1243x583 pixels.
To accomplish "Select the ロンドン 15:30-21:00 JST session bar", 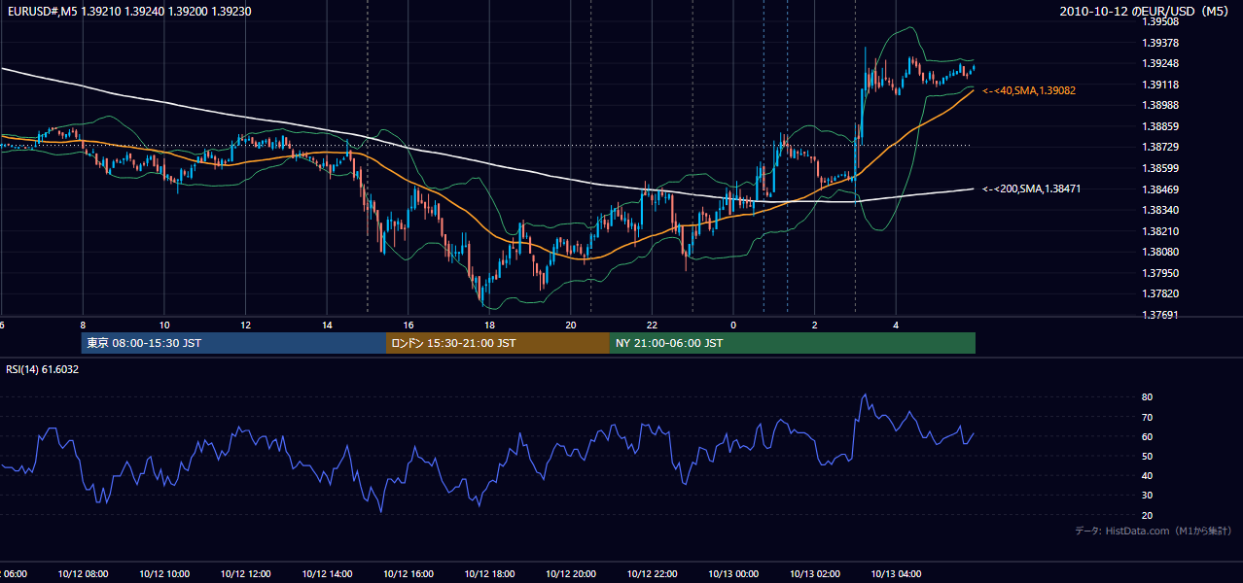I will pos(498,343).
